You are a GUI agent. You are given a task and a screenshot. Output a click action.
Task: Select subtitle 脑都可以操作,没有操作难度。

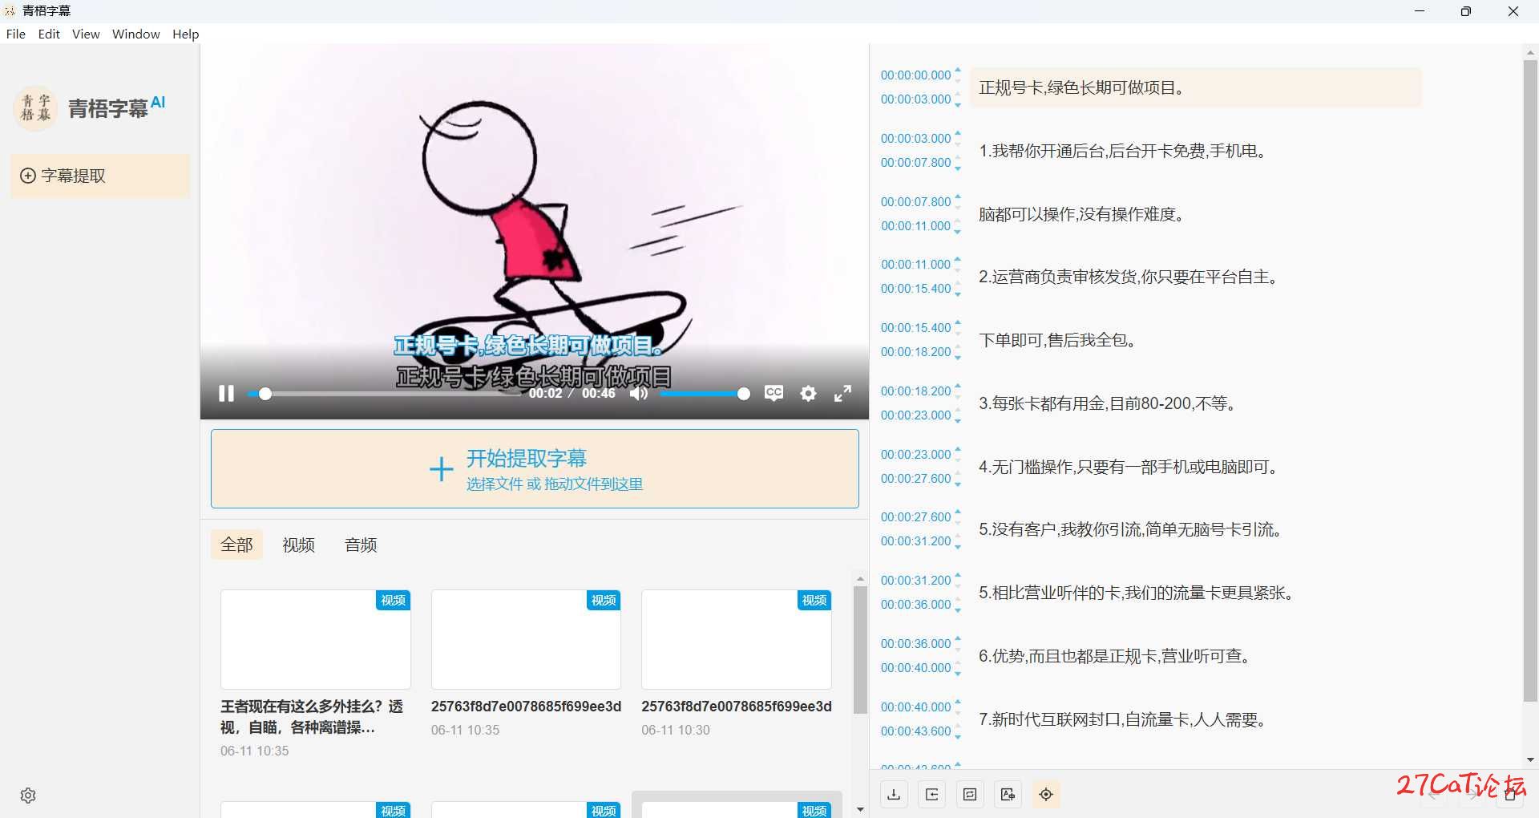(x=1195, y=214)
